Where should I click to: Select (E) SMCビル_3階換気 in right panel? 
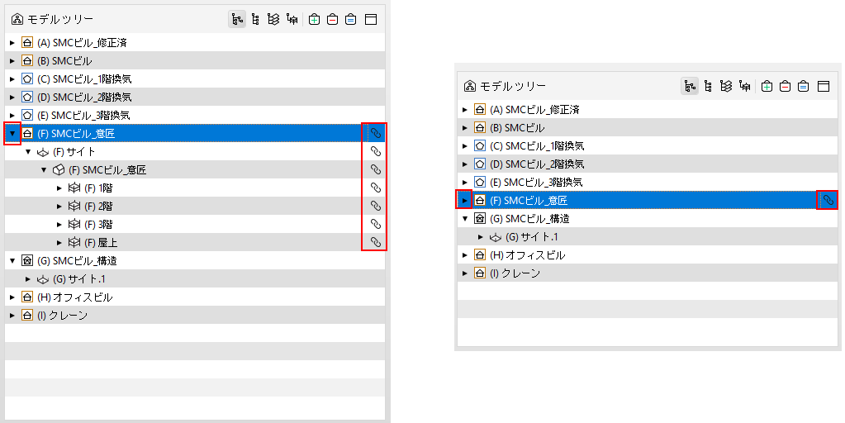point(648,182)
